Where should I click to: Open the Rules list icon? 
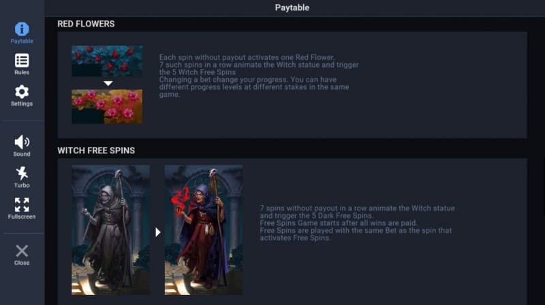[x=22, y=61]
